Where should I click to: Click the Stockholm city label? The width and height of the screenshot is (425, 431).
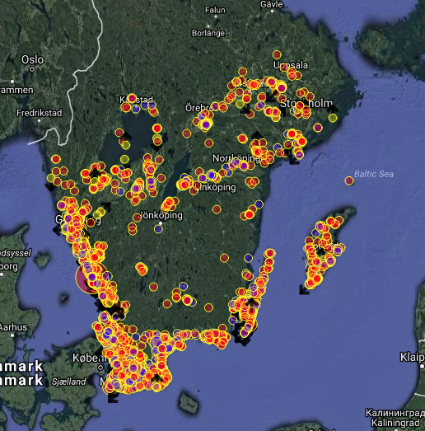[x=306, y=104]
